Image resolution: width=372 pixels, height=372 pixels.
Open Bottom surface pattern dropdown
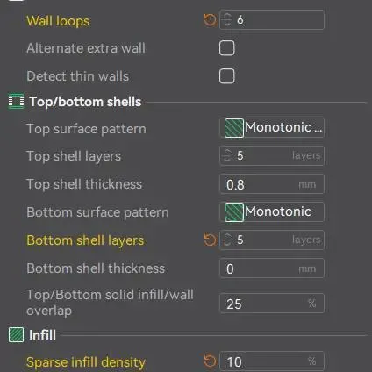(272, 212)
